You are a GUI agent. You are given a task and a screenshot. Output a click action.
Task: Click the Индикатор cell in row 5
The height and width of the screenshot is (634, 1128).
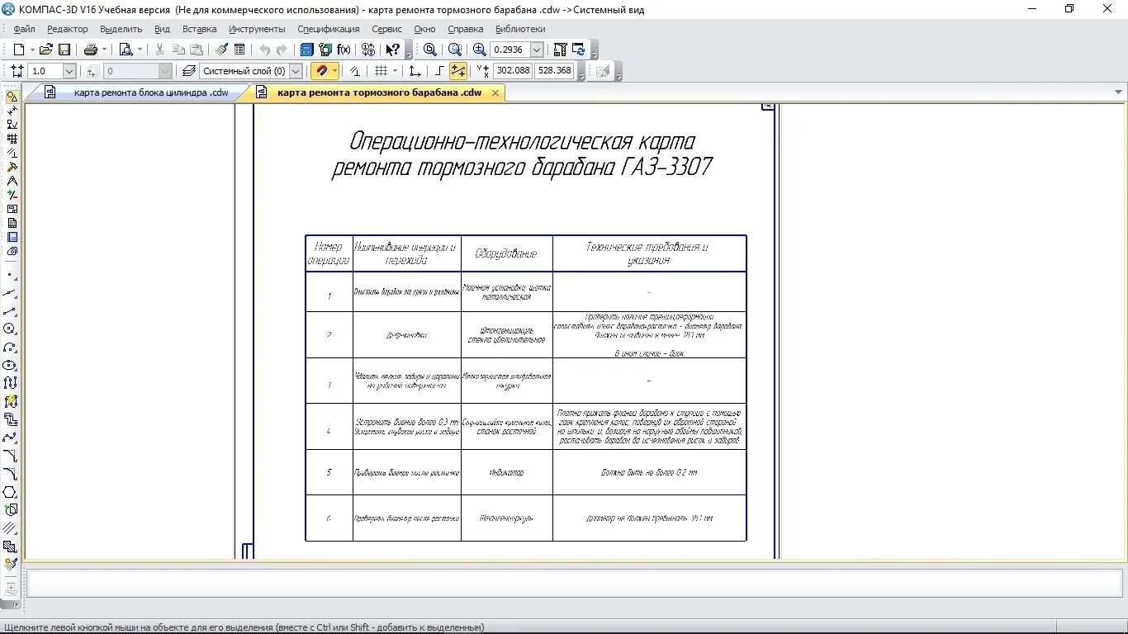click(506, 473)
